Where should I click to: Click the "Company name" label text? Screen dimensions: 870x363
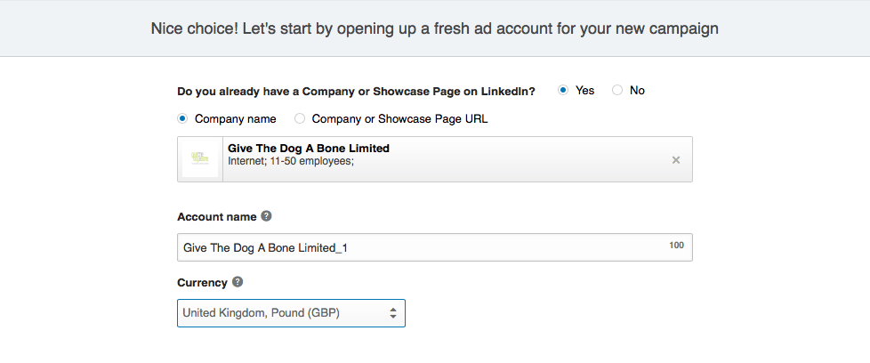click(x=235, y=119)
